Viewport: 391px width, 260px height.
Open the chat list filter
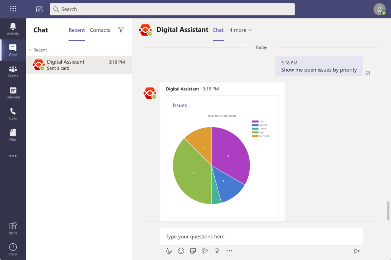pyautogui.click(x=121, y=30)
